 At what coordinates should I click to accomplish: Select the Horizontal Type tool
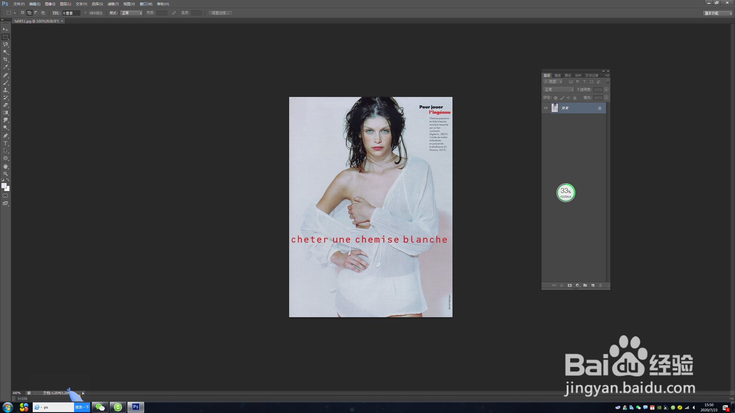click(5, 143)
